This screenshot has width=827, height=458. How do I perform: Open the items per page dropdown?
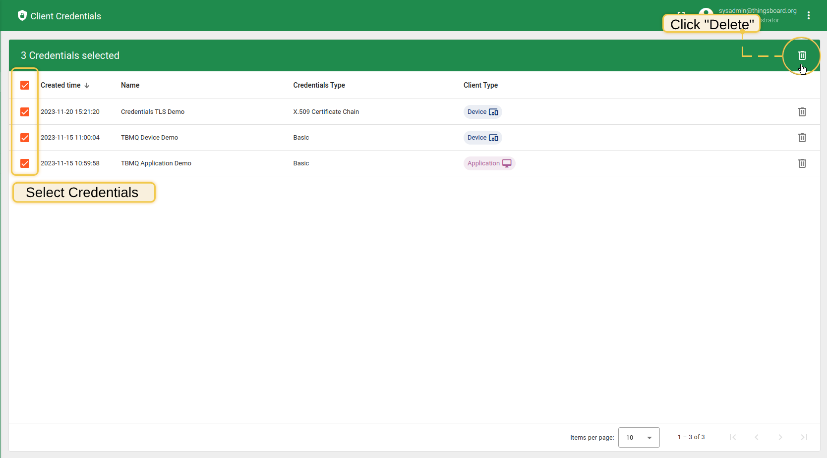(639, 437)
